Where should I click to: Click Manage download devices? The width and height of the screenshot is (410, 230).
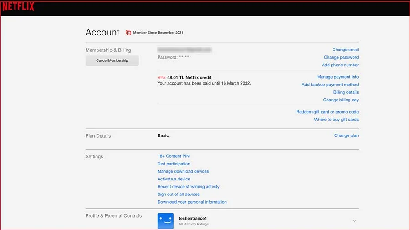click(x=183, y=171)
